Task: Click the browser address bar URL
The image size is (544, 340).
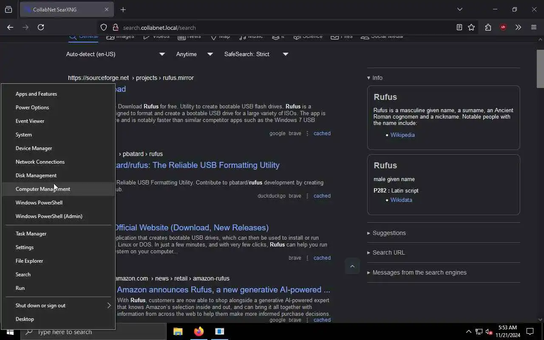Action: pyautogui.click(x=159, y=28)
